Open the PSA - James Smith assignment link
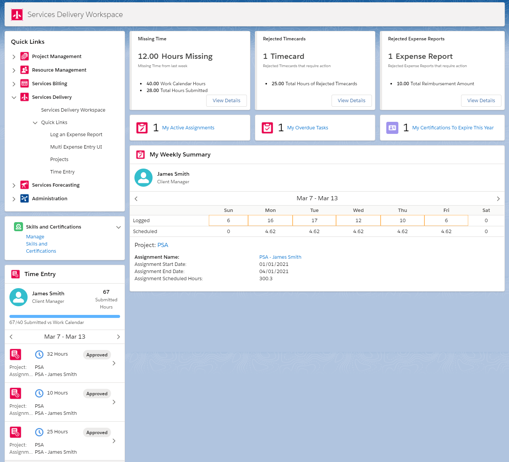Image resolution: width=509 pixels, height=462 pixels. 280,257
